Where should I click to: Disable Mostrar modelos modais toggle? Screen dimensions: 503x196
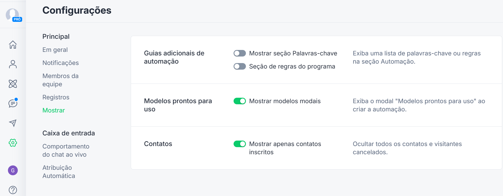point(240,101)
